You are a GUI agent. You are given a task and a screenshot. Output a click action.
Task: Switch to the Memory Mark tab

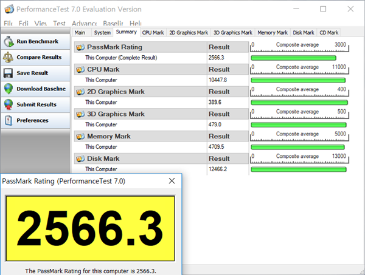pyautogui.click(x=273, y=33)
